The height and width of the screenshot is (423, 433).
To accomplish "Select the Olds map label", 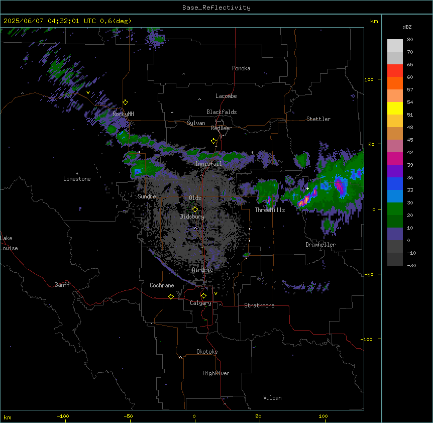I will (195, 198).
